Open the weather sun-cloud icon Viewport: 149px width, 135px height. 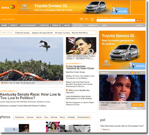92,19
